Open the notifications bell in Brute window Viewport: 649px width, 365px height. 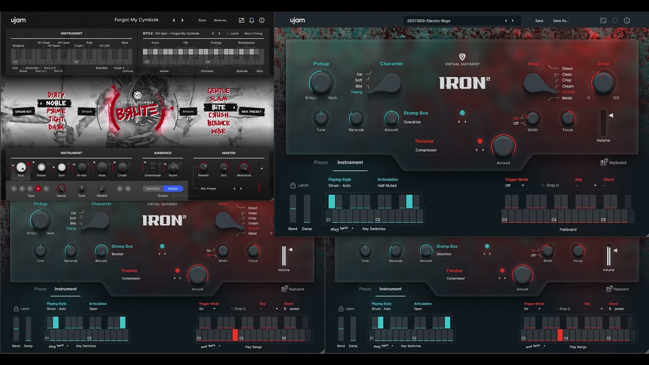[x=251, y=20]
